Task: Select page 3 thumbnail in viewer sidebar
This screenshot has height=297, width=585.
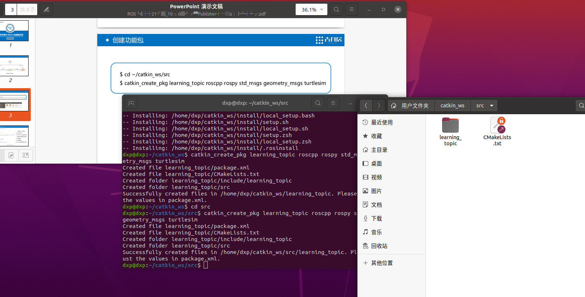Action: point(14,101)
